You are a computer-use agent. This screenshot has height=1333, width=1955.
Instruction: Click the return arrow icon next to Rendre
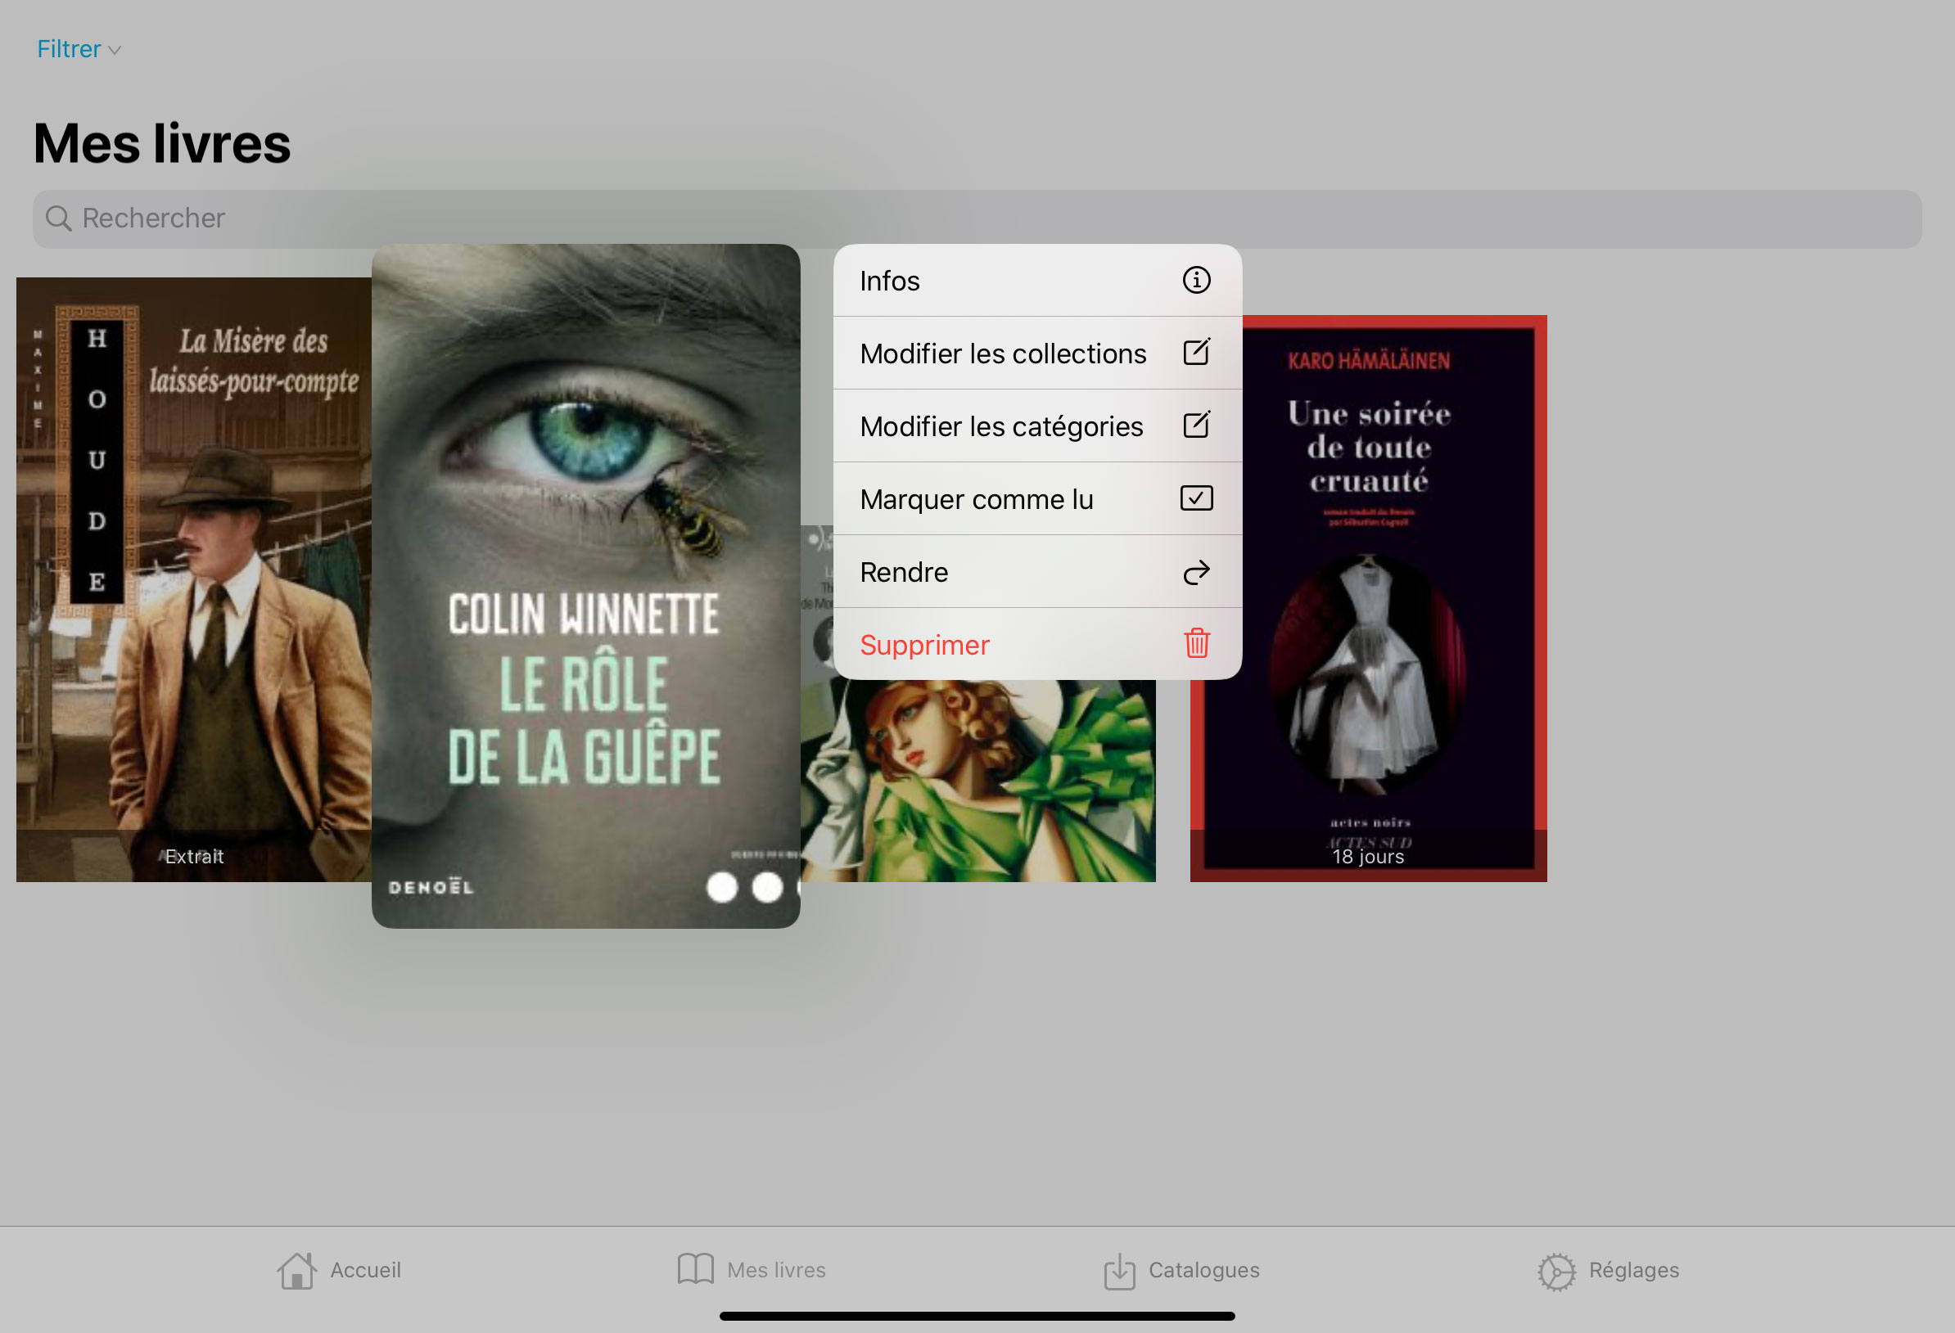tap(1196, 573)
